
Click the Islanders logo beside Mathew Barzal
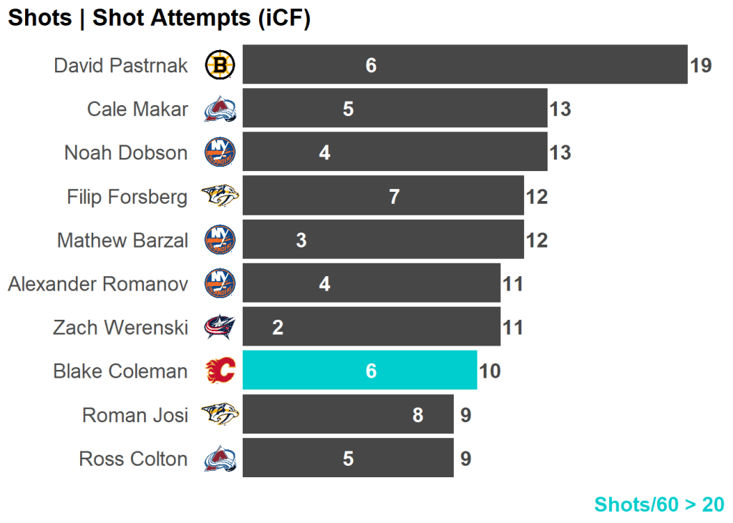click(220, 240)
